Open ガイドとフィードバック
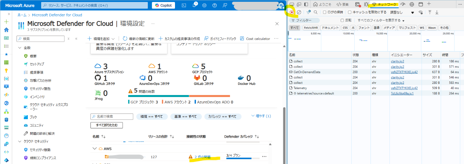The width and height of the screenshot is (464, 164). (220, 39)
